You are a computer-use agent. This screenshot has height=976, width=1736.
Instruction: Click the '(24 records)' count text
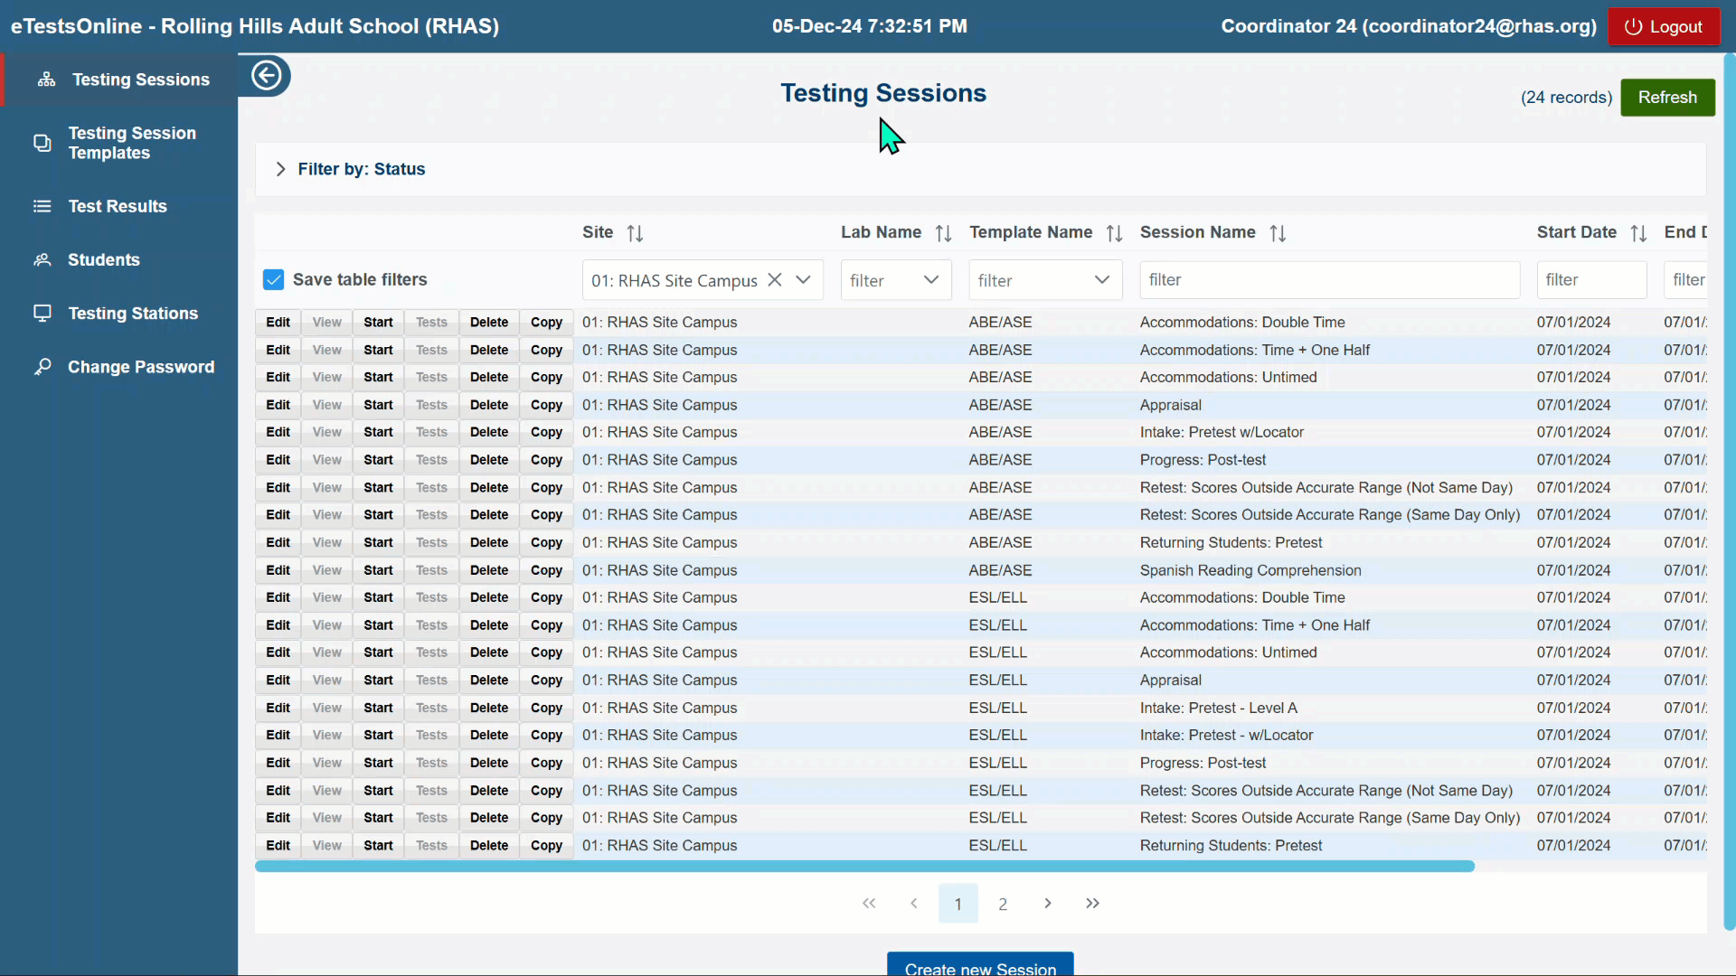(1566, 98)
